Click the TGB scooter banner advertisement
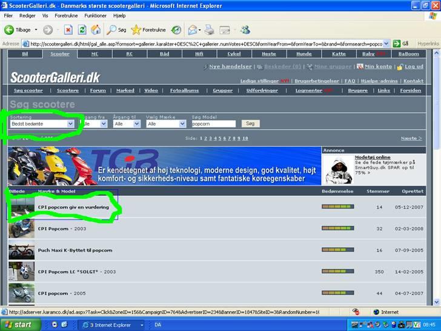 point(164,165)
